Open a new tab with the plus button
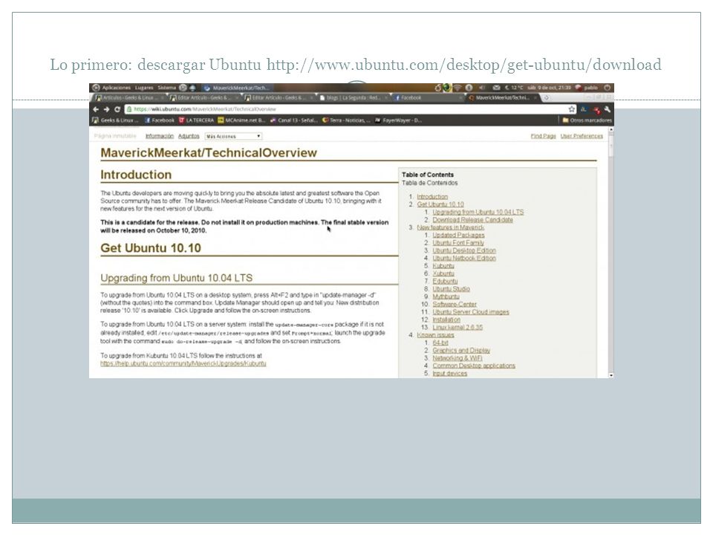Viewport: 713px width, 535px height. coord(546,97)
